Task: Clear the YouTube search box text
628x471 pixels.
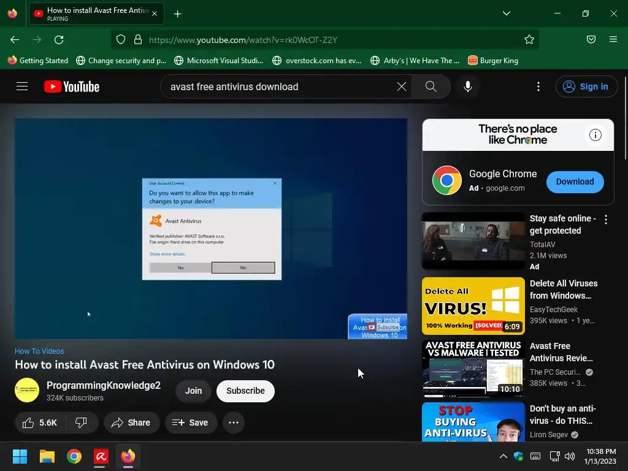Action: pos(401,86)
